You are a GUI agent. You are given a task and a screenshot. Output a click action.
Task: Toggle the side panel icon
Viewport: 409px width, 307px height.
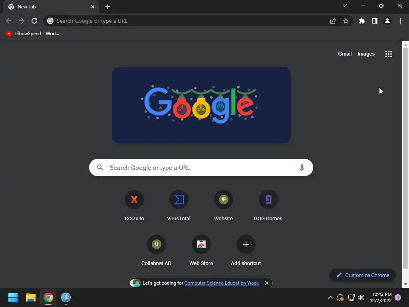375,21
